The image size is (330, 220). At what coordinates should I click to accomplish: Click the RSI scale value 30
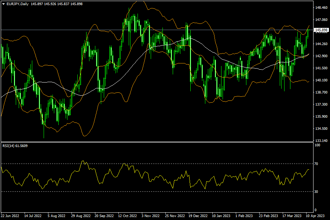[316, 191]
